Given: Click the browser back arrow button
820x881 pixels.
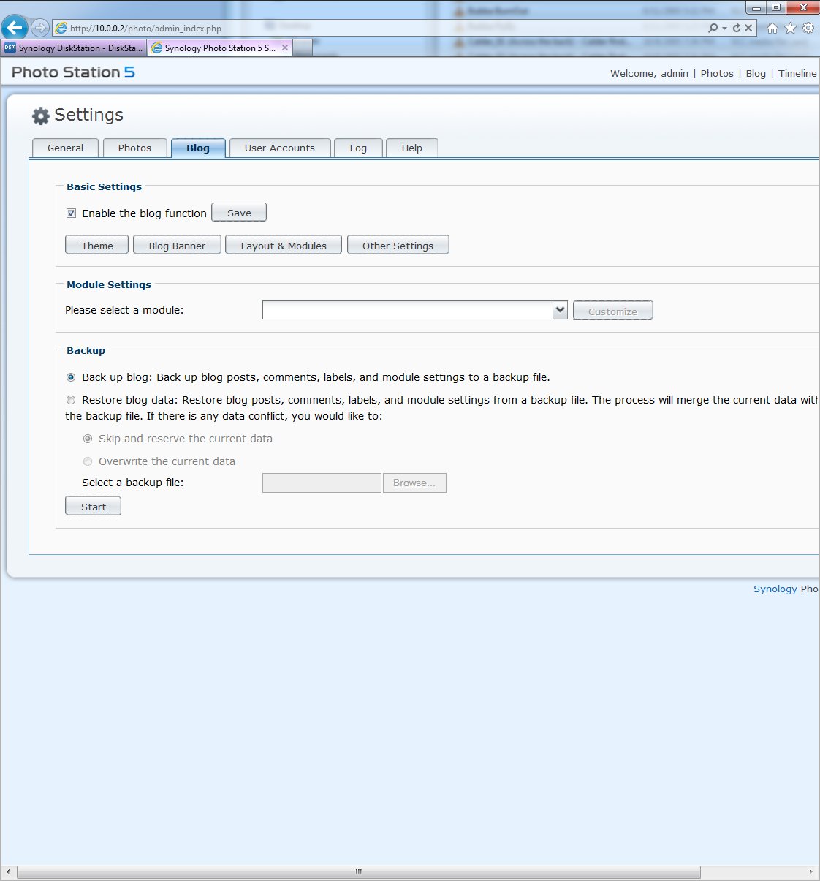Looking at the screenshot, I should click(x=15, y=28).
